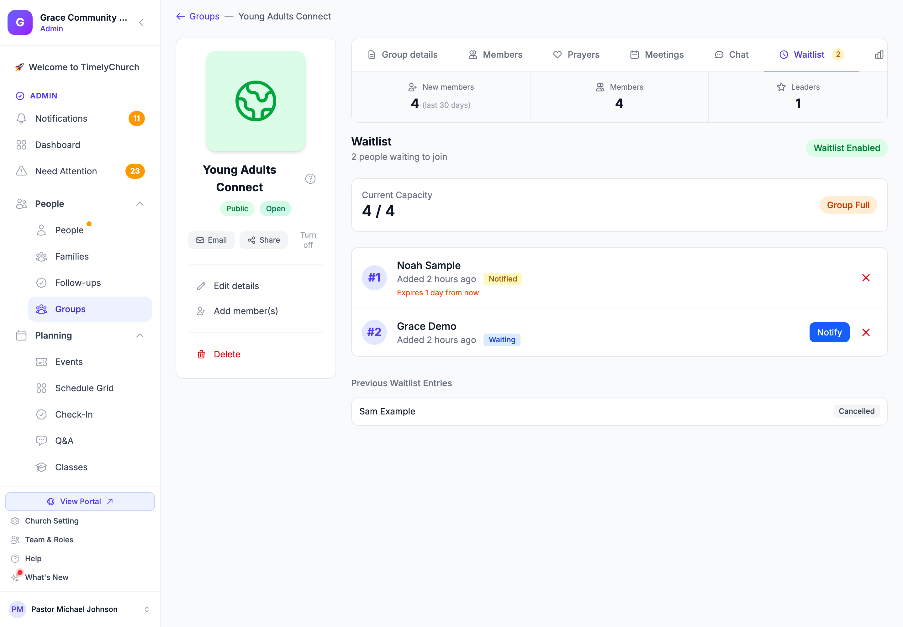Switch to the Chat tab
The width and height of the screenshot is (903, 627).
click(x=732, y=55)
